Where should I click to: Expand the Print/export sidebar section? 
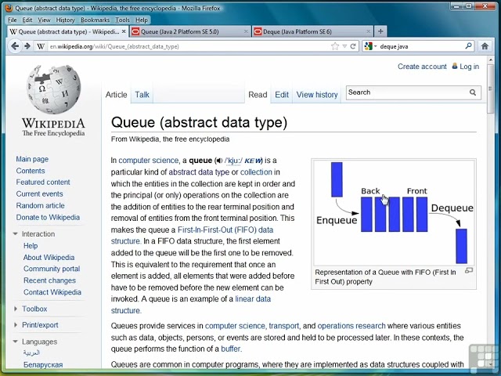pos(16,325)
